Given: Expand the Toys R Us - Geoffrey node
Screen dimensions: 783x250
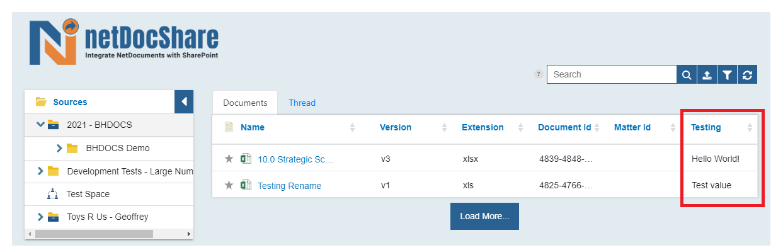Looking at the screenshot, I should pyautogui.click(x=41, y=217).
